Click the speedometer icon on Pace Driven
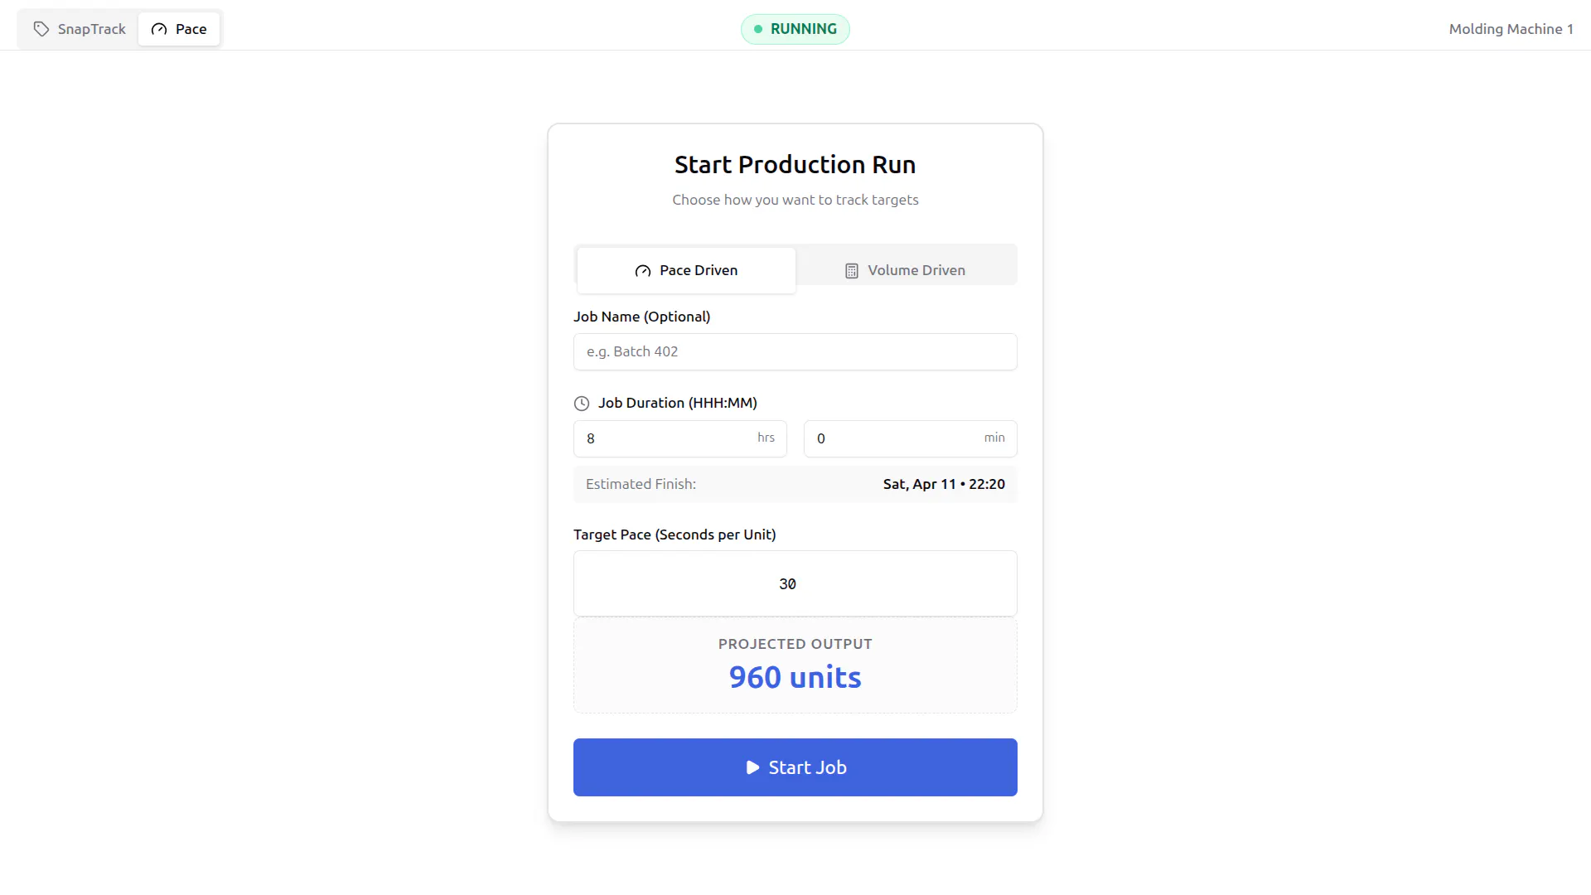 [643, 271]
